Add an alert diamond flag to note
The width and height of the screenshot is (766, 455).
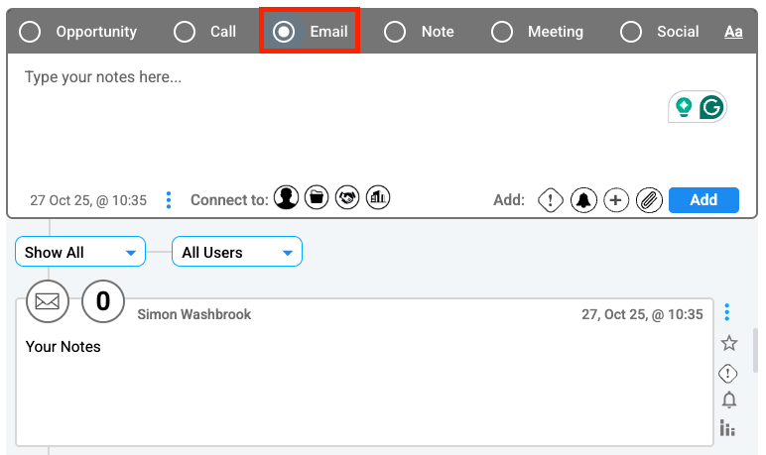(551, 200)
